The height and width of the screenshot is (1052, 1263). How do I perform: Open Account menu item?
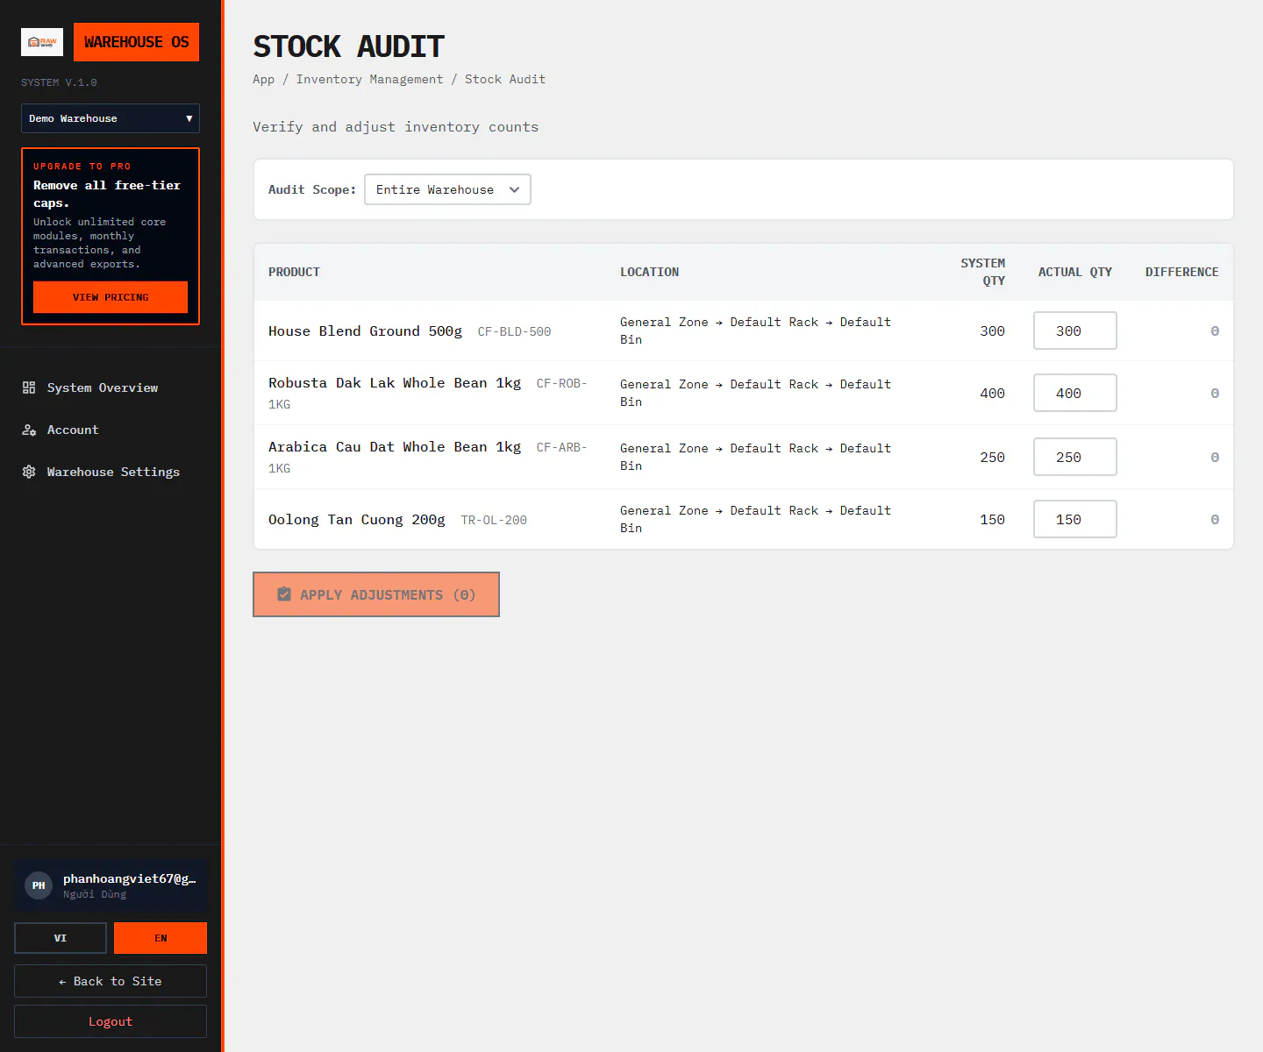click(111, 430)
